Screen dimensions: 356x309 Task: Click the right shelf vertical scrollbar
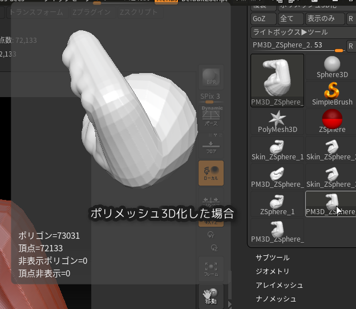point(229,284)
